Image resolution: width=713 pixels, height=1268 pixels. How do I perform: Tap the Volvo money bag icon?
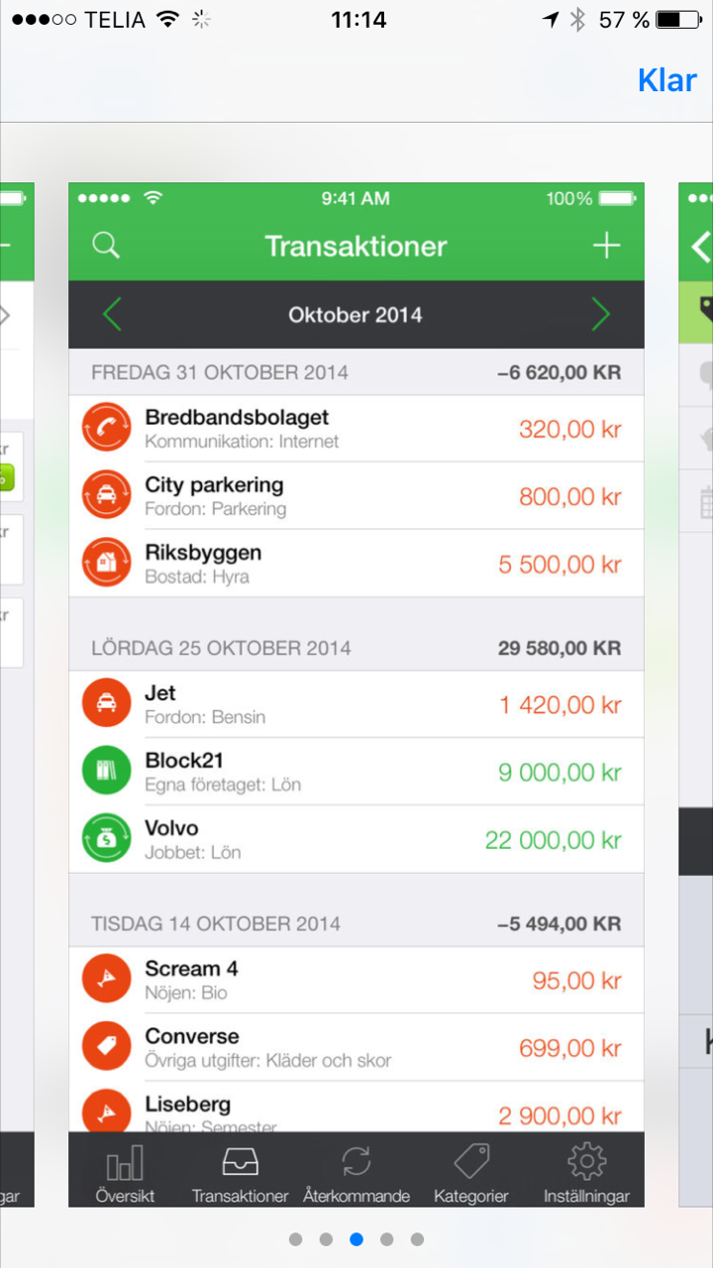pyautogui.click(x=106, y=838)
